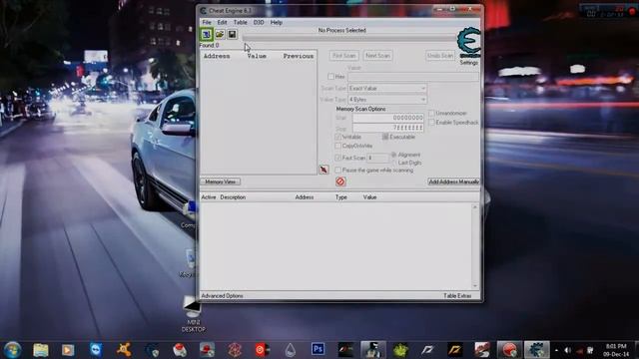Click the Value column header in results
This screenshot has width=639, height=359.
pyautogui.click(x=257, y=56)
